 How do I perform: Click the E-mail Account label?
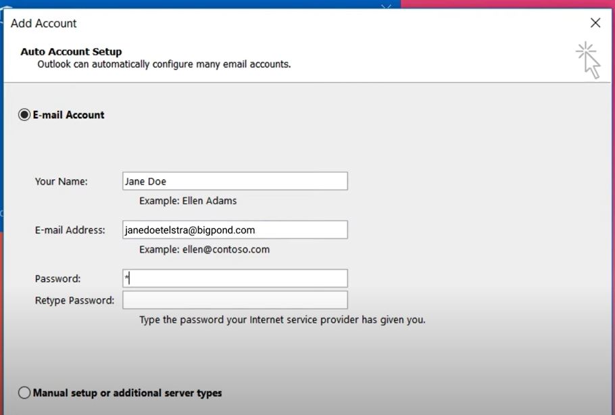(x=66, y=115)
